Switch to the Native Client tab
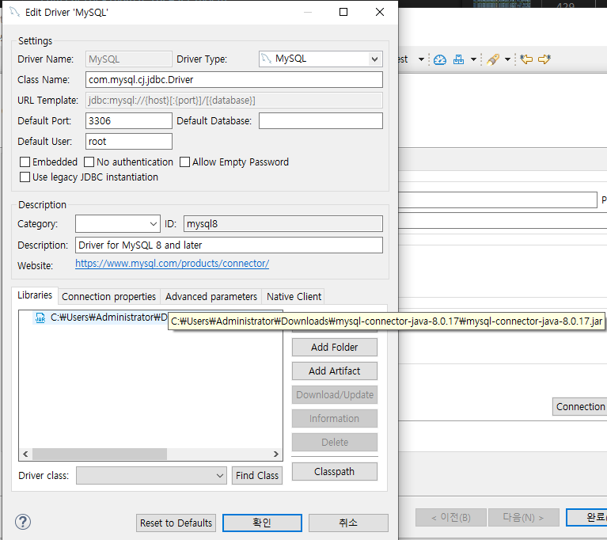This screenshot has height=540, width=607. click(294, 297)
